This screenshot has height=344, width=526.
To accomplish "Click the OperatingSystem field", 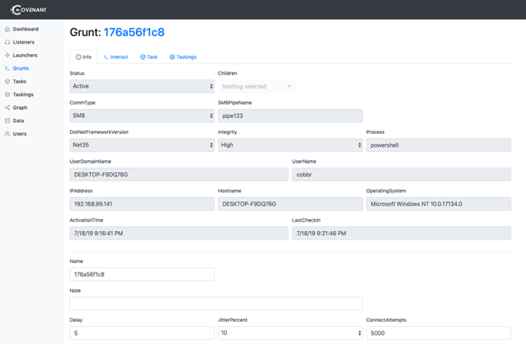I will tap(438, 204).
